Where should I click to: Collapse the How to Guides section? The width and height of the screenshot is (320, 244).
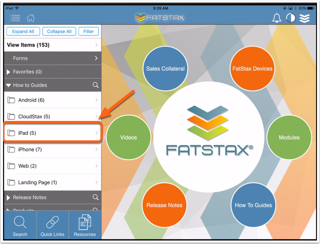(x=8, y=85)
